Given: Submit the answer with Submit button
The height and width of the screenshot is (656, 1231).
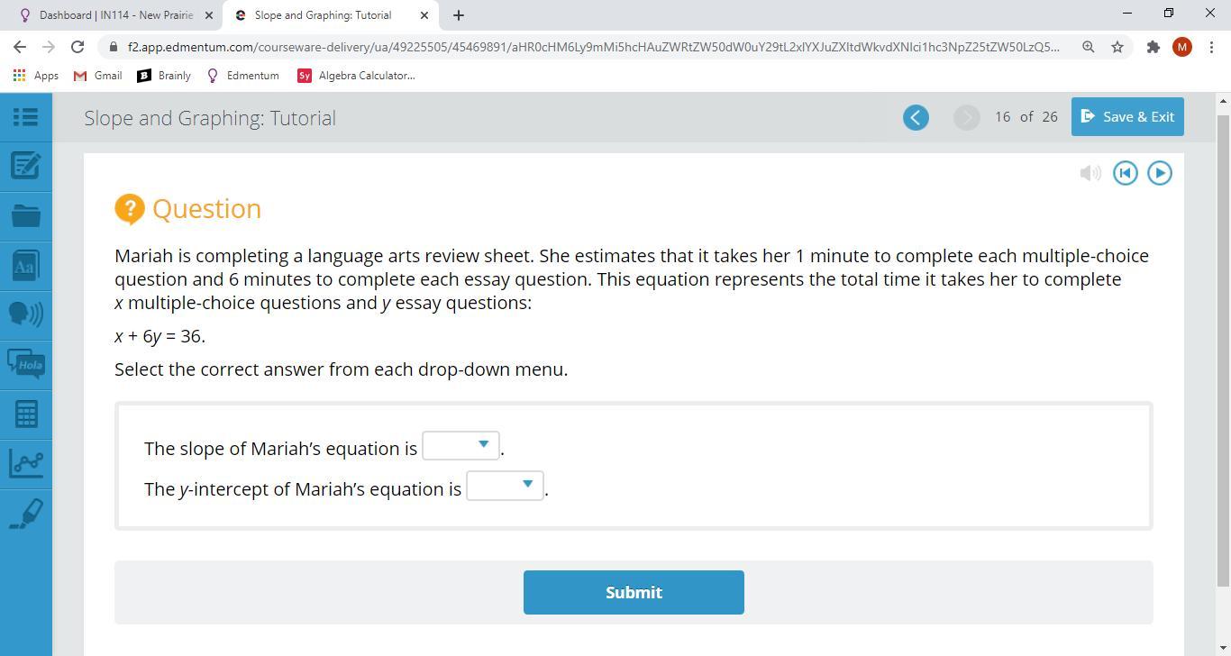Looking at the screenshot, I should (x=634, y=592).
